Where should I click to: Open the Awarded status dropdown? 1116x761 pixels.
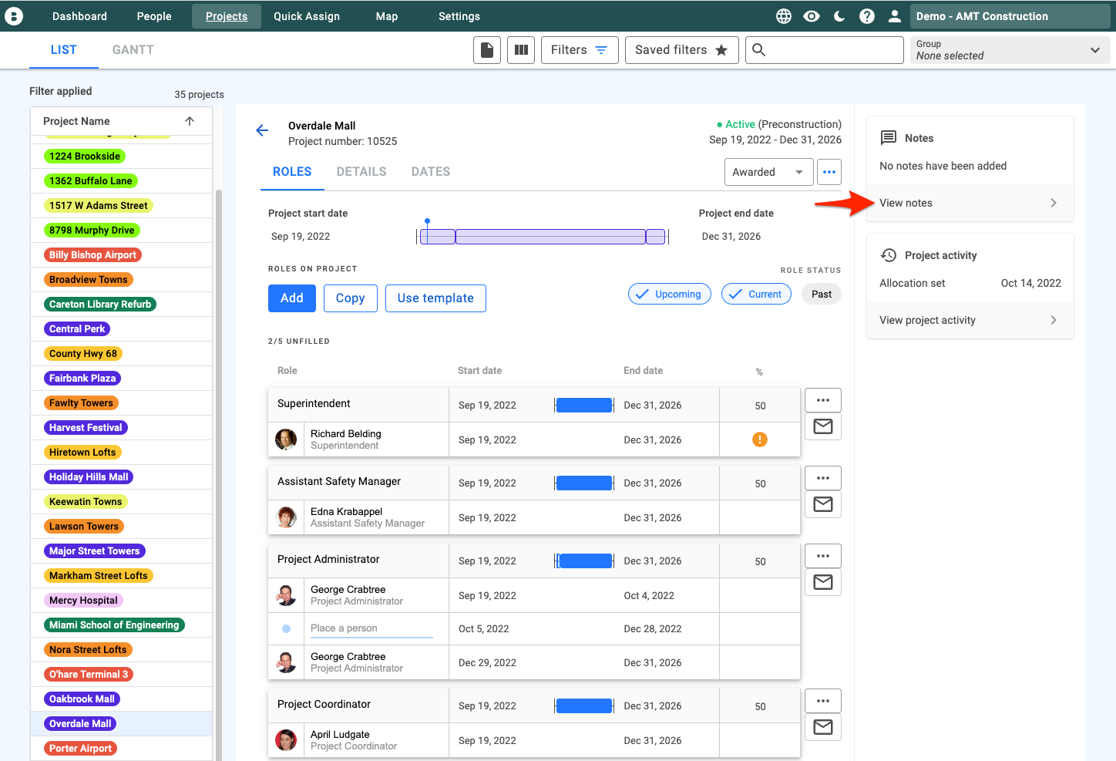point(768,171)
